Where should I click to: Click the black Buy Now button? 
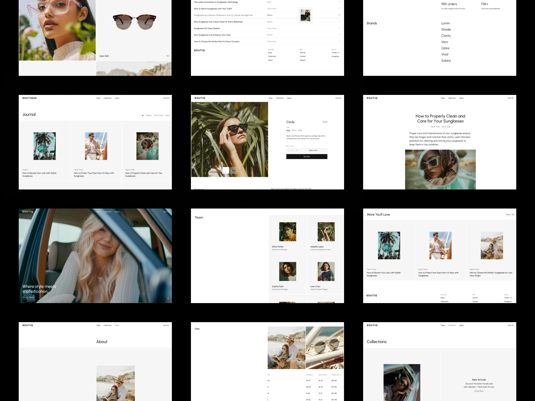pos(307,156)
